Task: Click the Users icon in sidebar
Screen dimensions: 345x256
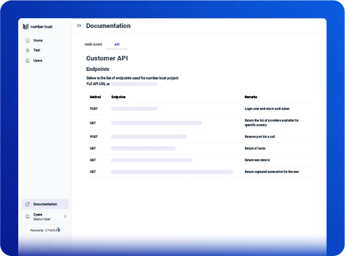Action: 27,60
